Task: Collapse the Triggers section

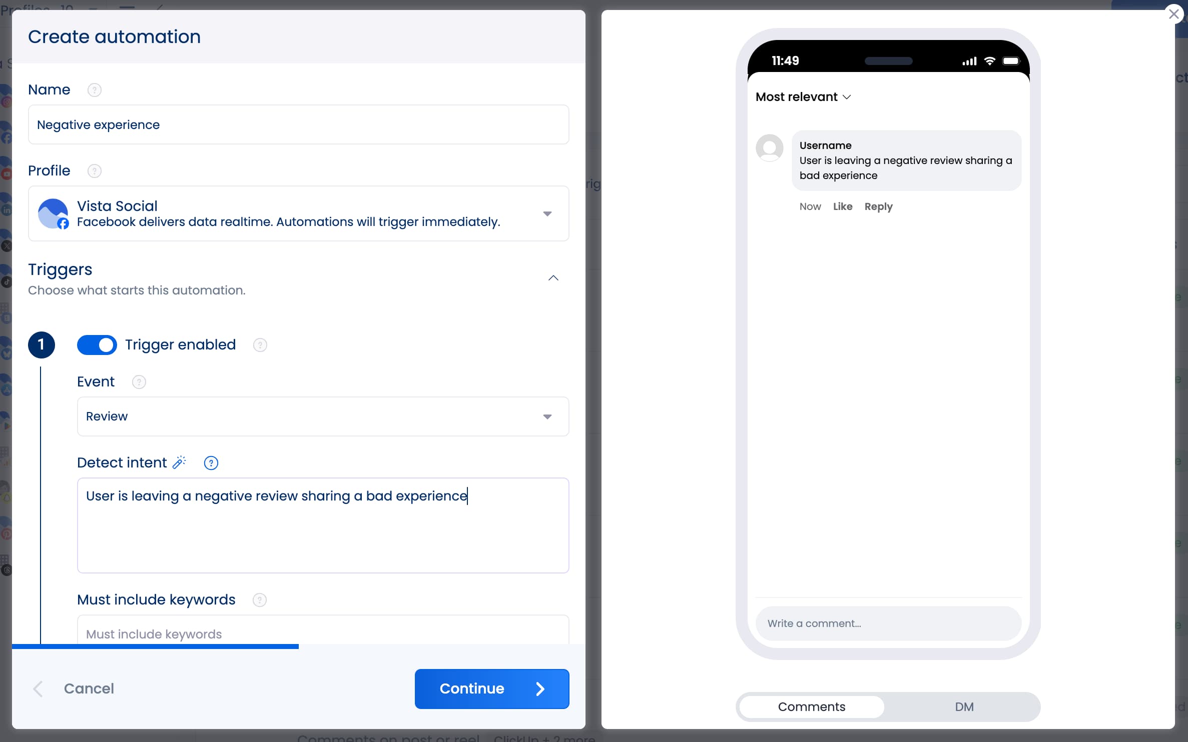Action: [553, 277]
